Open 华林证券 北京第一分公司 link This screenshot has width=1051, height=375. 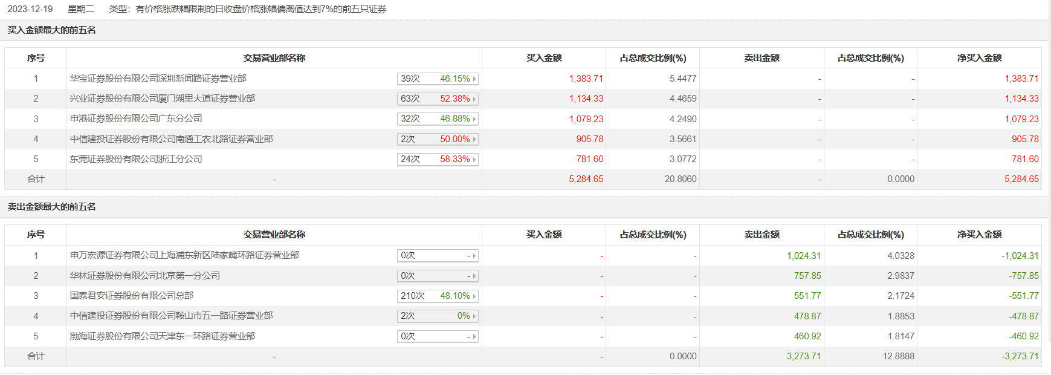point(144,276)
